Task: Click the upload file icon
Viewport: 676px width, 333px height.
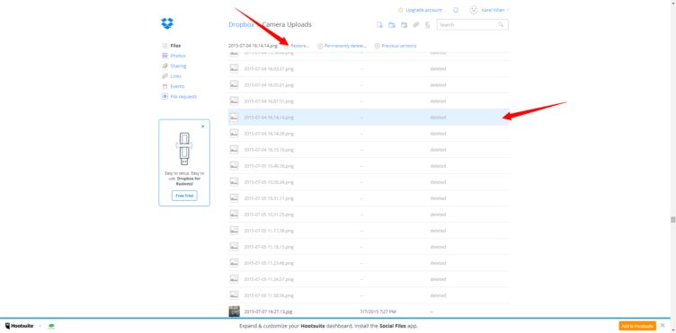Action: coord(379,25)
